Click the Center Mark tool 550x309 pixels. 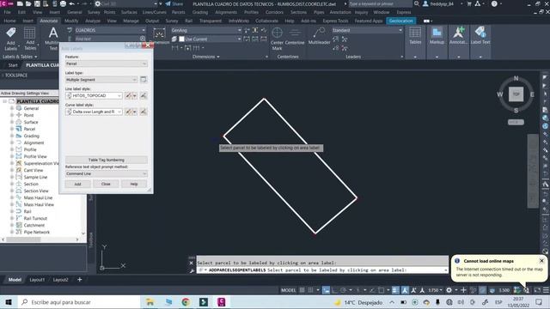[x=277, y=38]
